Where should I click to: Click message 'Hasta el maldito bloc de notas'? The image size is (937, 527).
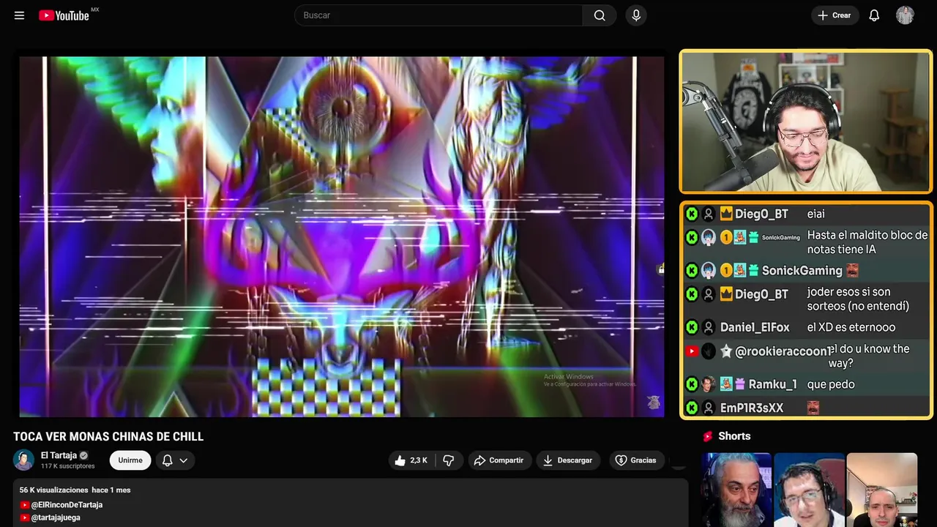[x=867, y=242]
